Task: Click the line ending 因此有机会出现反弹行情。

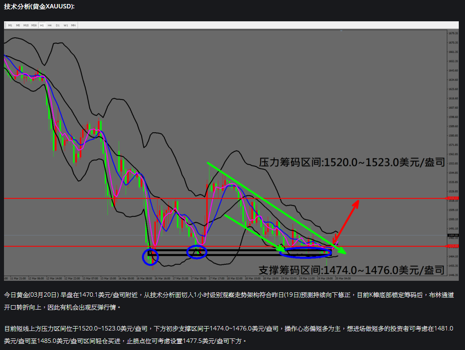Action: [x=63, y=307]
